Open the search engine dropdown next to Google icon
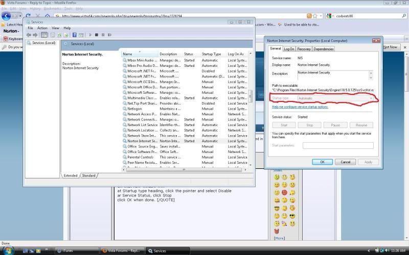The image size is (409, 255). [x=333, y=16]
